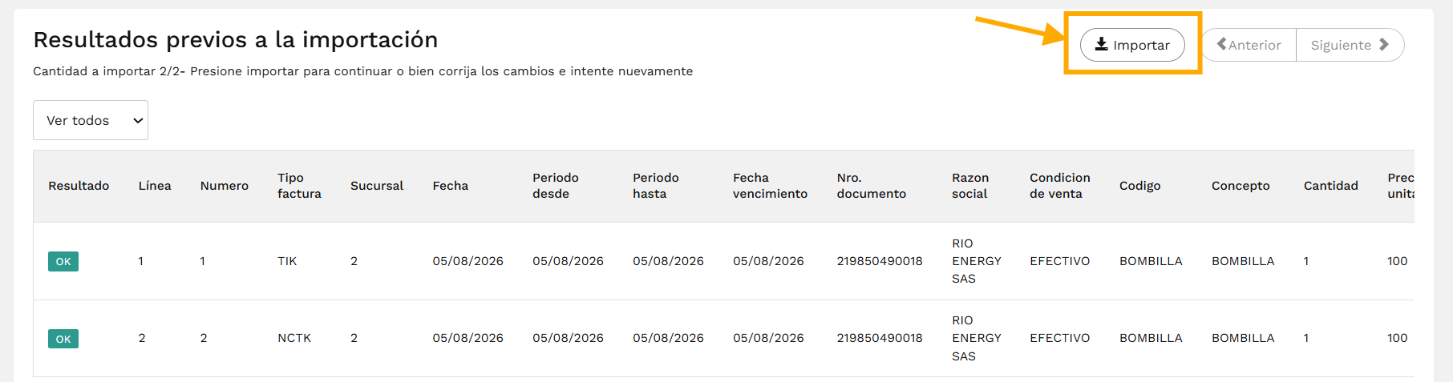
Task: Click the Fecha vencimiento column header
Action: [770, 186]
